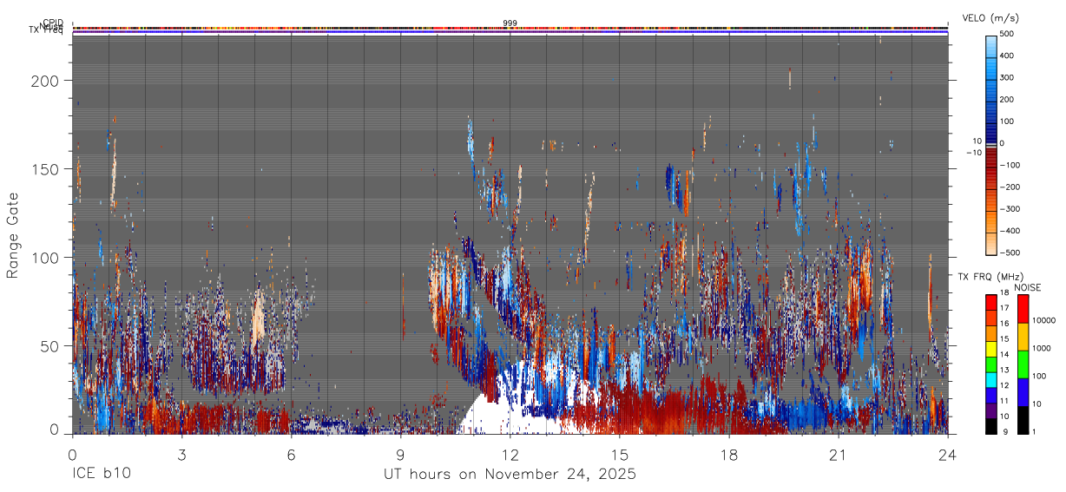Image resolution: width=1066 pixels, height=492 pixels.
Task: Click the "VELO (m/s)" colorbar title
Action: (x=990, y=17)
